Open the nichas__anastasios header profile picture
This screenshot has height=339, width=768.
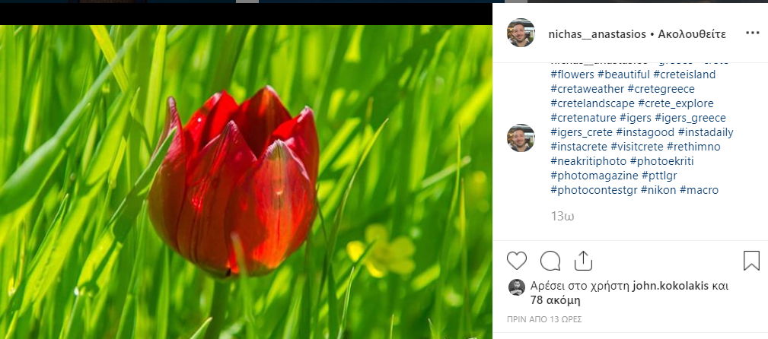[x=521, y=33]
